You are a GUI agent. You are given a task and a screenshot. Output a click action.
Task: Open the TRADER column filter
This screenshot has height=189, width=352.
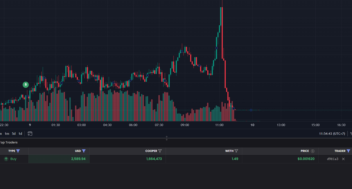[348, 151]
